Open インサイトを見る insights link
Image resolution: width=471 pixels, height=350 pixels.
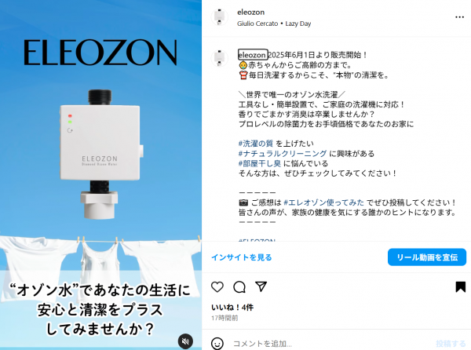click(x=242, y=257)
